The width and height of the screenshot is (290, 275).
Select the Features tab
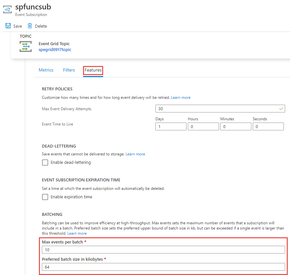coord(93,70)
